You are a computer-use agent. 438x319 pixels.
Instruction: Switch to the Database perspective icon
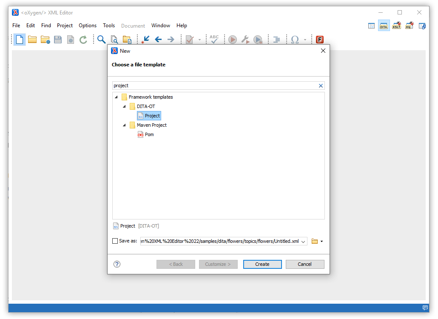[422, 26]
